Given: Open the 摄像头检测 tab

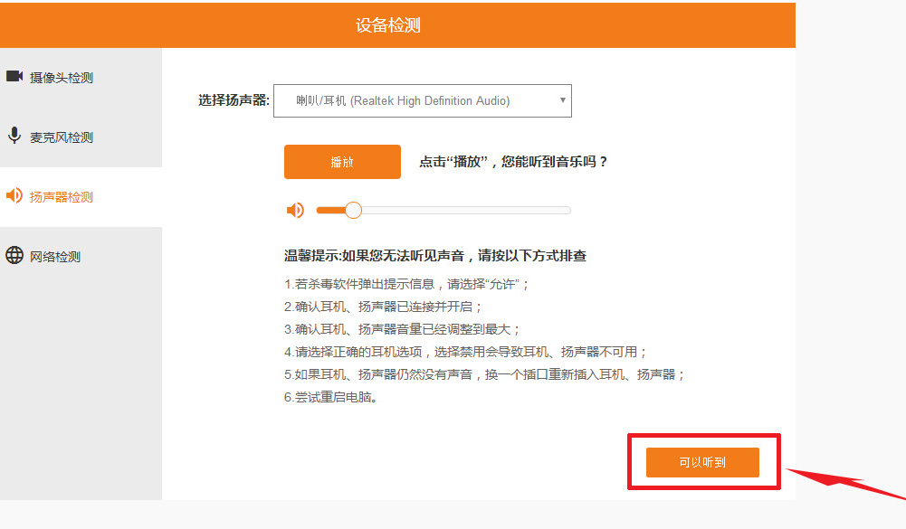Looking at the screenshot, I should [x=62, y=78].
